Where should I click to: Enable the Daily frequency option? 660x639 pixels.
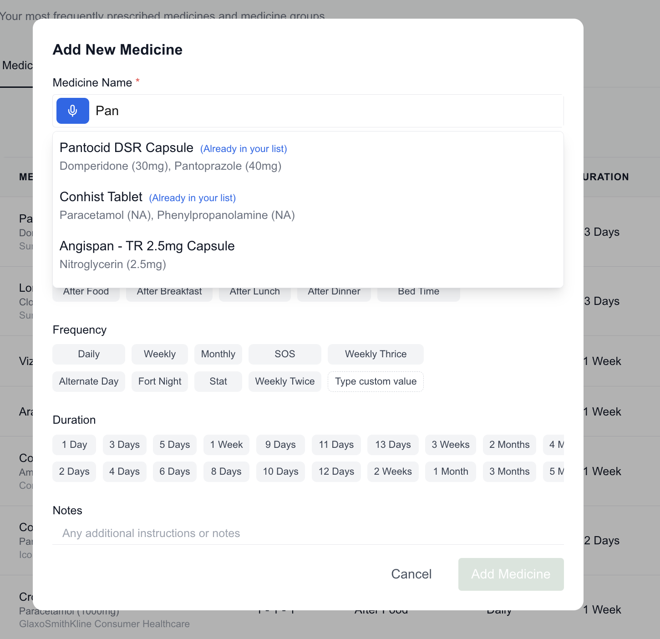88,354
